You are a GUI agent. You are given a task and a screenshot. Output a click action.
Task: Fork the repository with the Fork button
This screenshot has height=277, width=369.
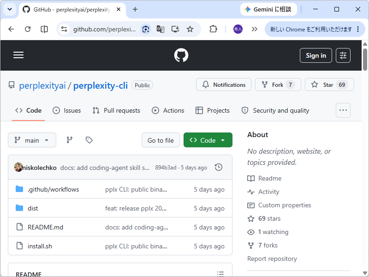(x=278, y=84)
